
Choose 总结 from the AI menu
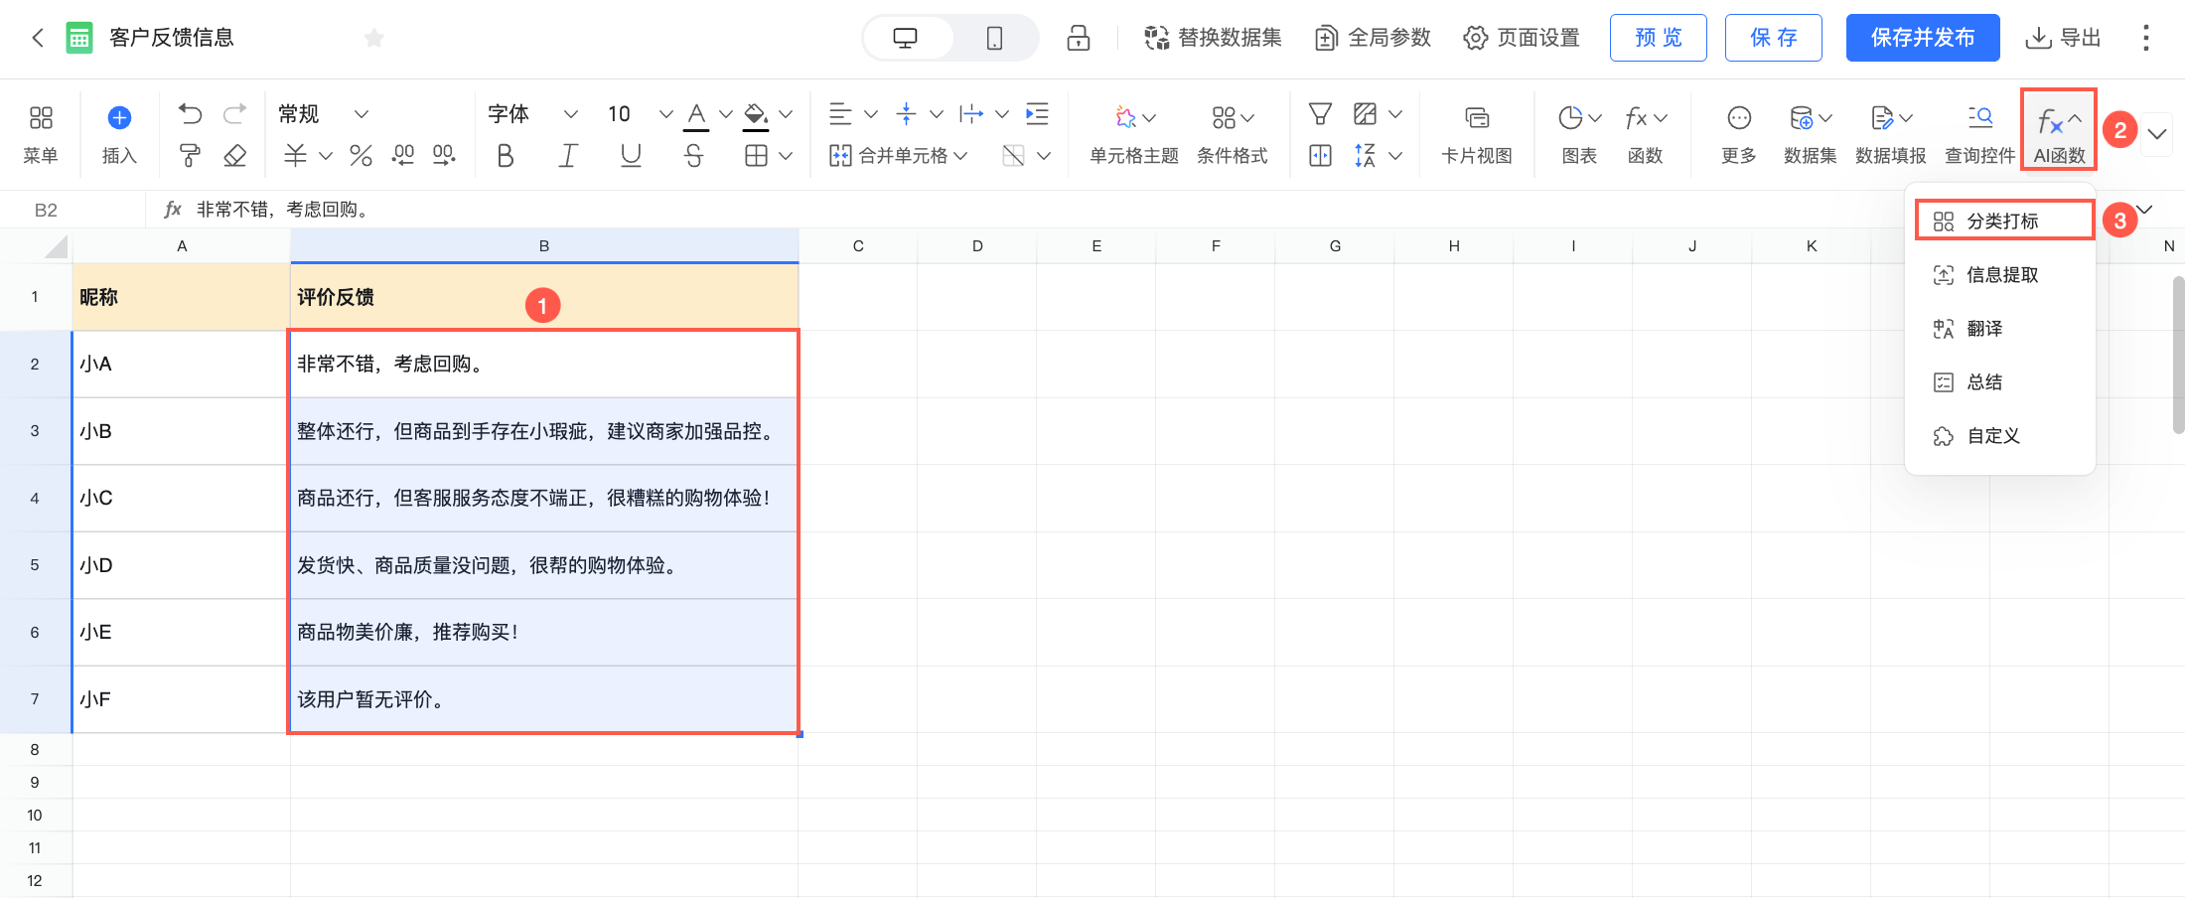pos(2000,382)
